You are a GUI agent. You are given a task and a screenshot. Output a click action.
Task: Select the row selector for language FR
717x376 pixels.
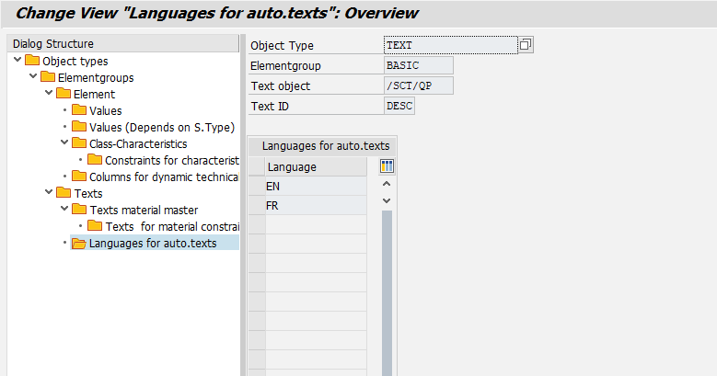(x=257, y=206)
